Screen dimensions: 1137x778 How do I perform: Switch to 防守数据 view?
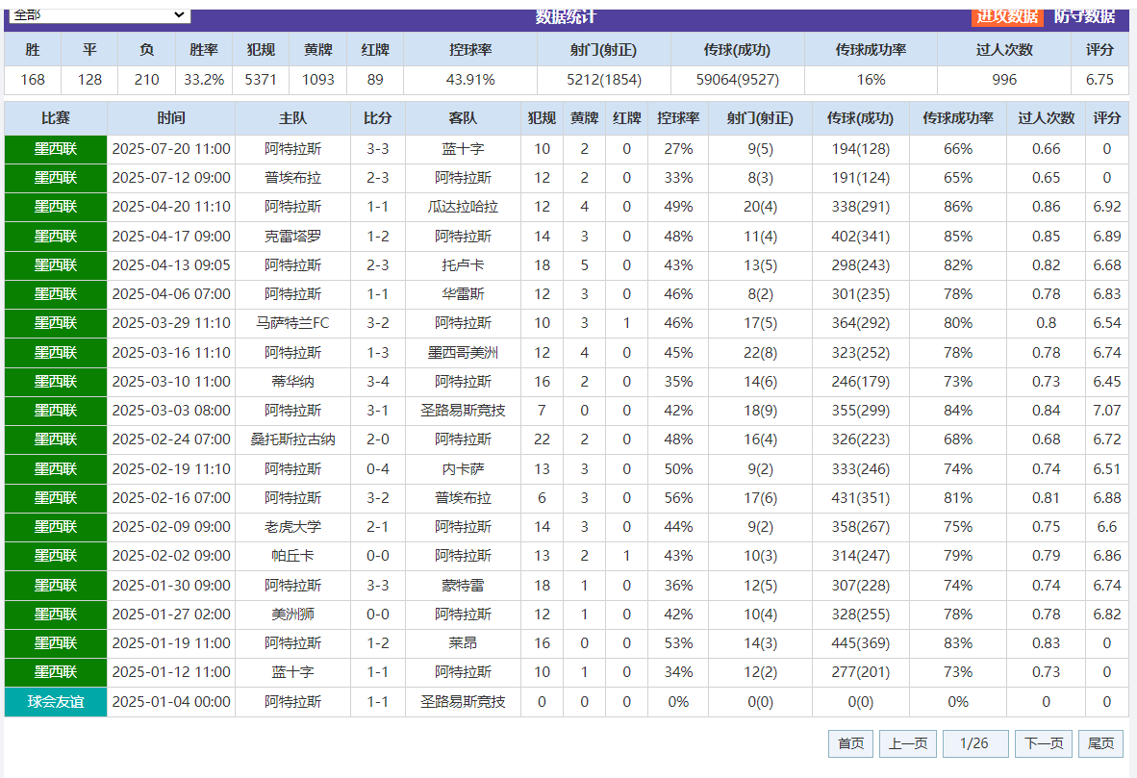1085,14
